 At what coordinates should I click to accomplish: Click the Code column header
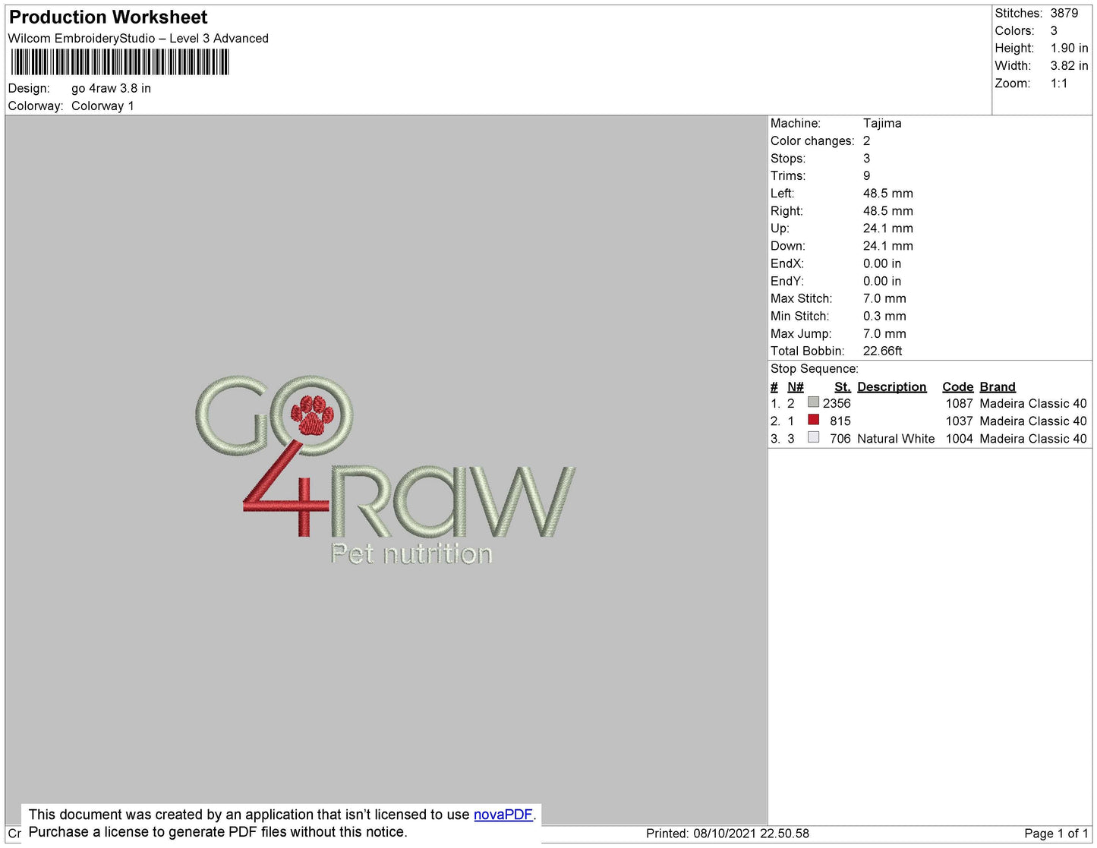pos(957,387)
